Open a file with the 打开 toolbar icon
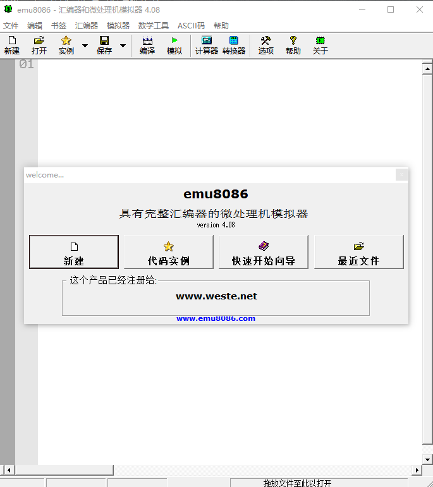 (x=39, y=45)
